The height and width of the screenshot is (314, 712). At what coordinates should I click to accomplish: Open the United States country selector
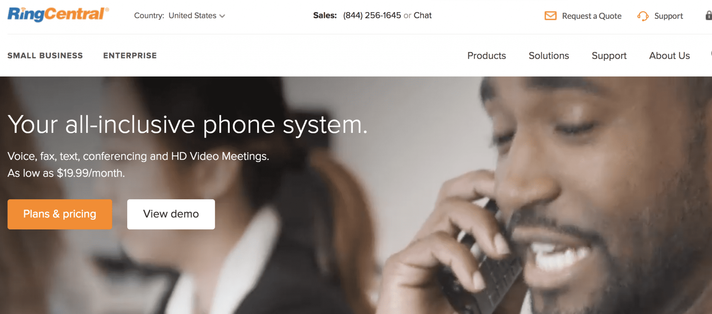(x=197, y=16)
